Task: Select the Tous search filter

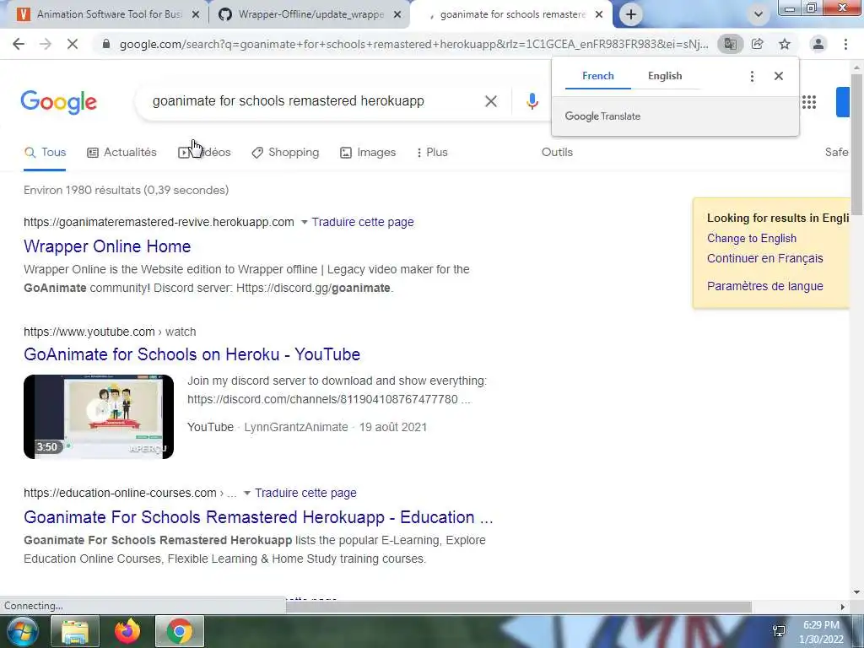Action: point(46,153)
